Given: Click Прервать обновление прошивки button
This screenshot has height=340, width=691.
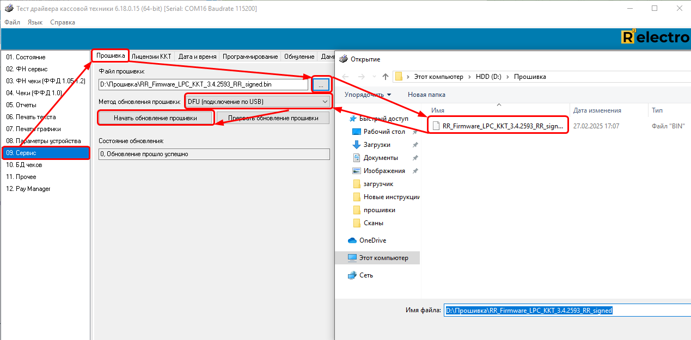Looking at the screenshot, I should tap(273, 118).
